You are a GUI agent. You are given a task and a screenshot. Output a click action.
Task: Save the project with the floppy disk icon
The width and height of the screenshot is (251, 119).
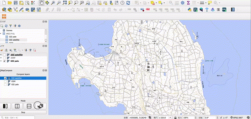pyautogui.click(x=15, y=3)
